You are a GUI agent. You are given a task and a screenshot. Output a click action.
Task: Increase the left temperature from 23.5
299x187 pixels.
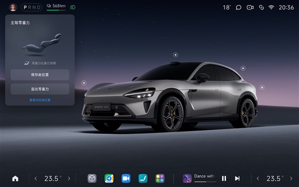pyautogui.click(x=69, y=179)
